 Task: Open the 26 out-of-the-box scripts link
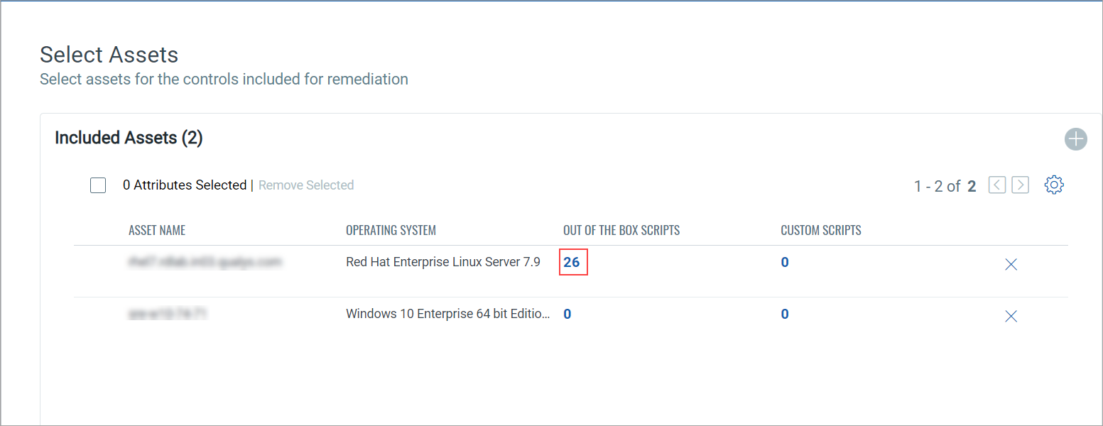(572, 263)
